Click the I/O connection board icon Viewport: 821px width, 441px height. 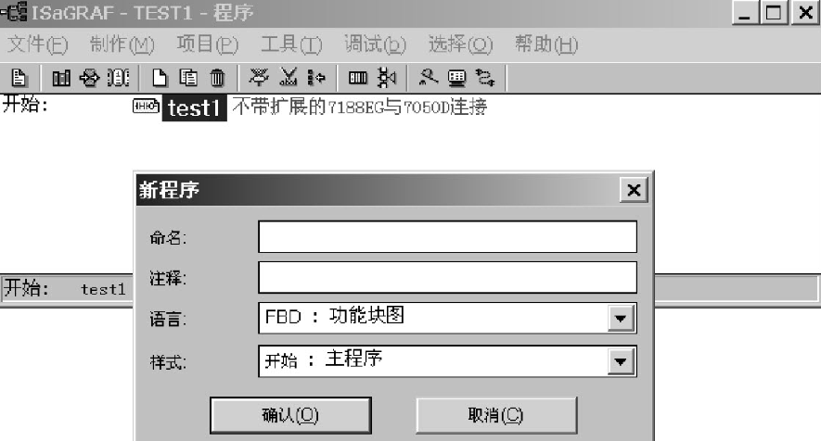click(358, 78)
